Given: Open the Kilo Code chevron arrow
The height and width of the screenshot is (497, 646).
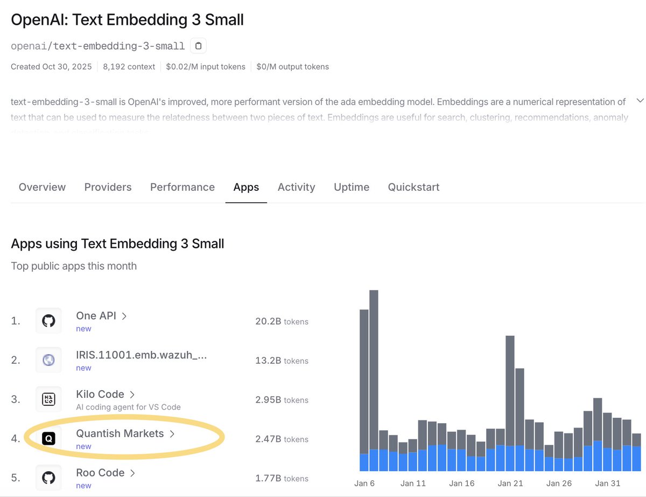Looking at the screenshot, I should (132, 395).
